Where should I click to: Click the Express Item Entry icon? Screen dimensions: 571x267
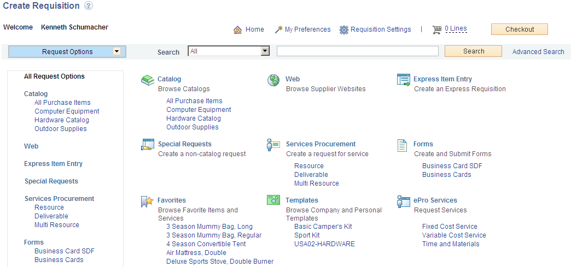click(x=404, y=80)
